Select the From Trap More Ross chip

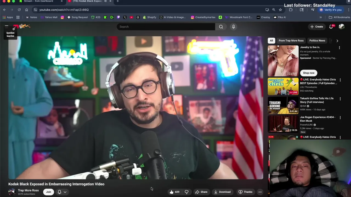tap(291, 40)
